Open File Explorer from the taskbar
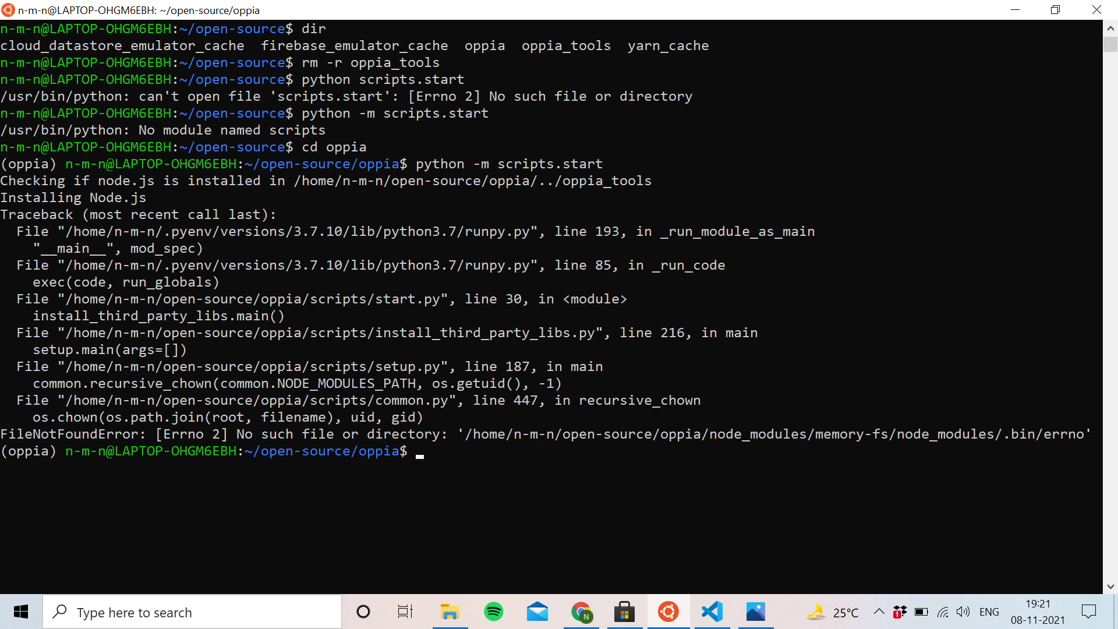 450,612
